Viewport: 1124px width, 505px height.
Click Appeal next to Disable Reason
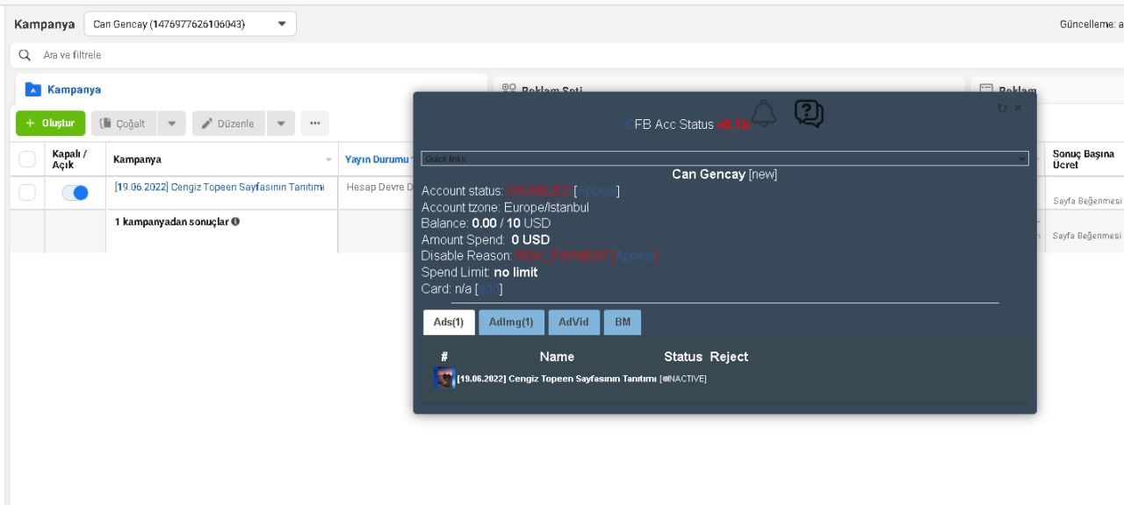[634, 256]
